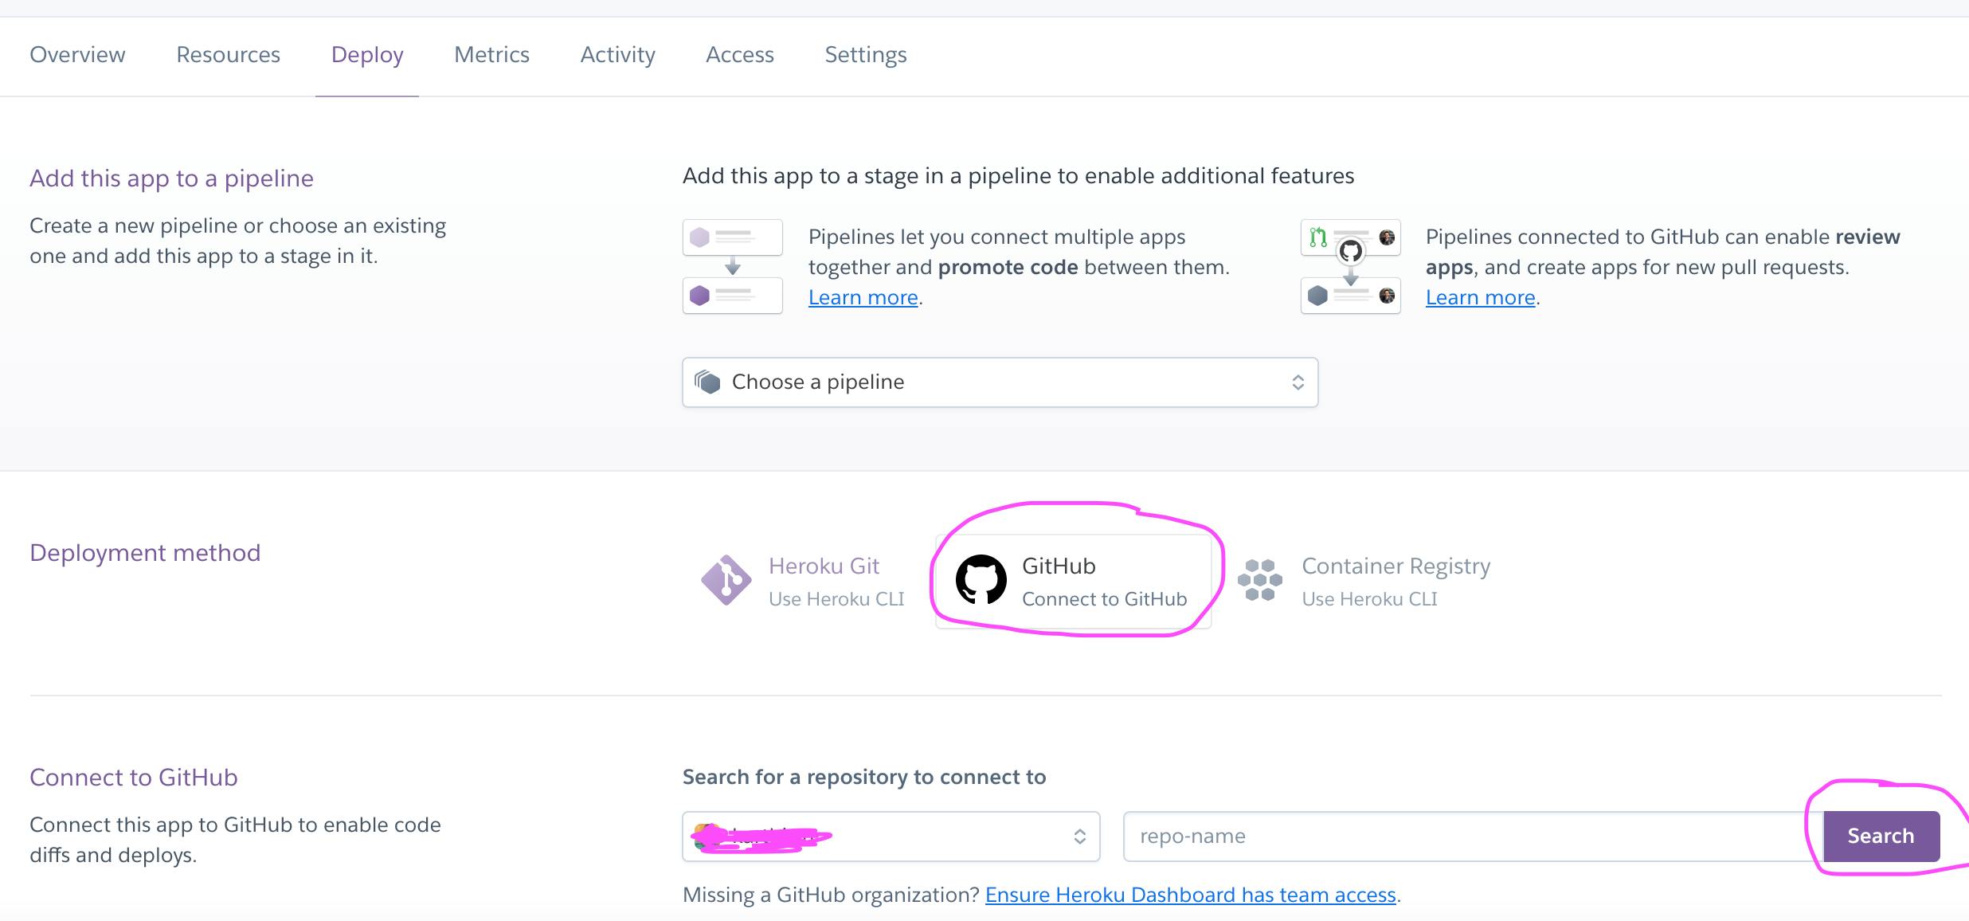Select the Deploy tab

(367, 54)
